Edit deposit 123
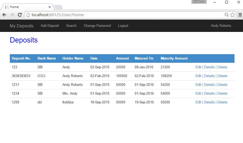Viewport: 243px width, 143px height. tap(198, 67)
